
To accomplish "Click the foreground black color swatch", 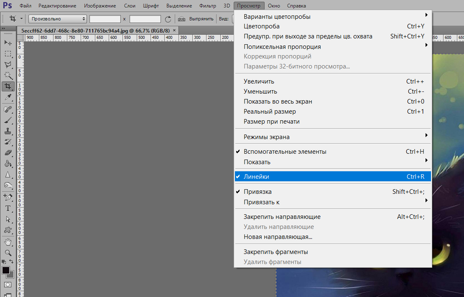I will point(6,270).
